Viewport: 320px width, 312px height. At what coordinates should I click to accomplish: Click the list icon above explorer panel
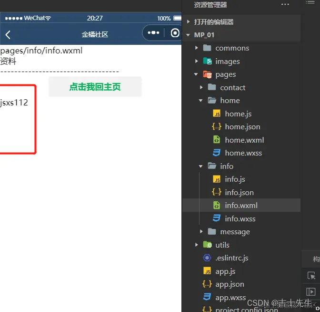(x=310, y=2)
